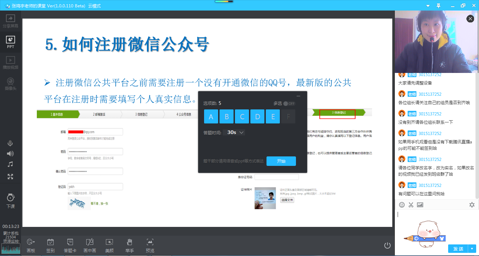Viewport: 479px width, 256px height.
Task: Select answer option A
Action: (211, 116)
